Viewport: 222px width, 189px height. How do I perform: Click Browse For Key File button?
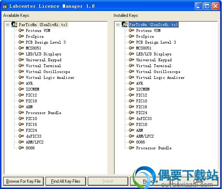click(x=24, y=181)
